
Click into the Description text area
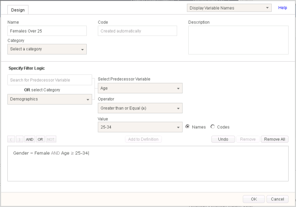pyautogui.click(x=238, y=40)
